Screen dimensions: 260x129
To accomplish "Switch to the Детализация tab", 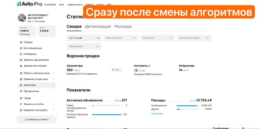I will [98, 27].
